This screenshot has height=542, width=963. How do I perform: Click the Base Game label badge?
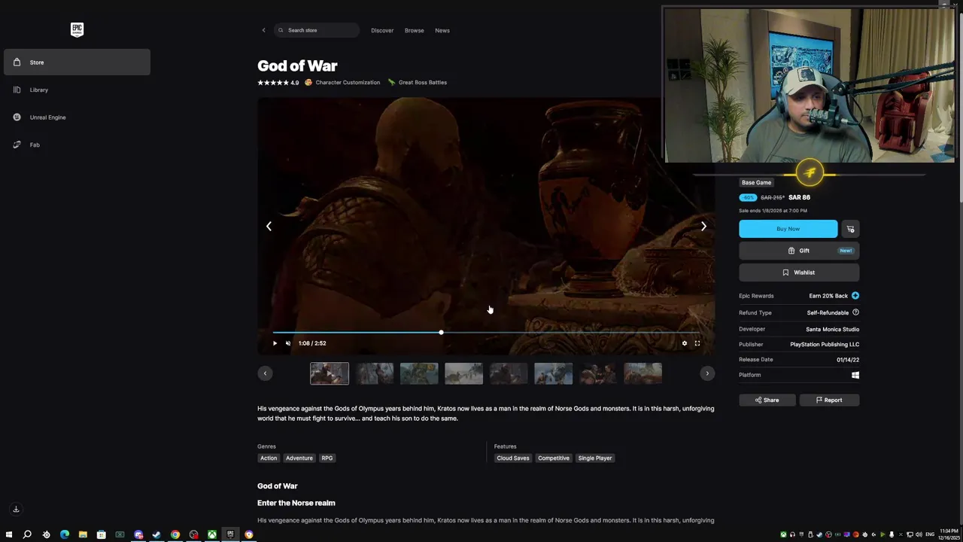[x=756, y=182]
